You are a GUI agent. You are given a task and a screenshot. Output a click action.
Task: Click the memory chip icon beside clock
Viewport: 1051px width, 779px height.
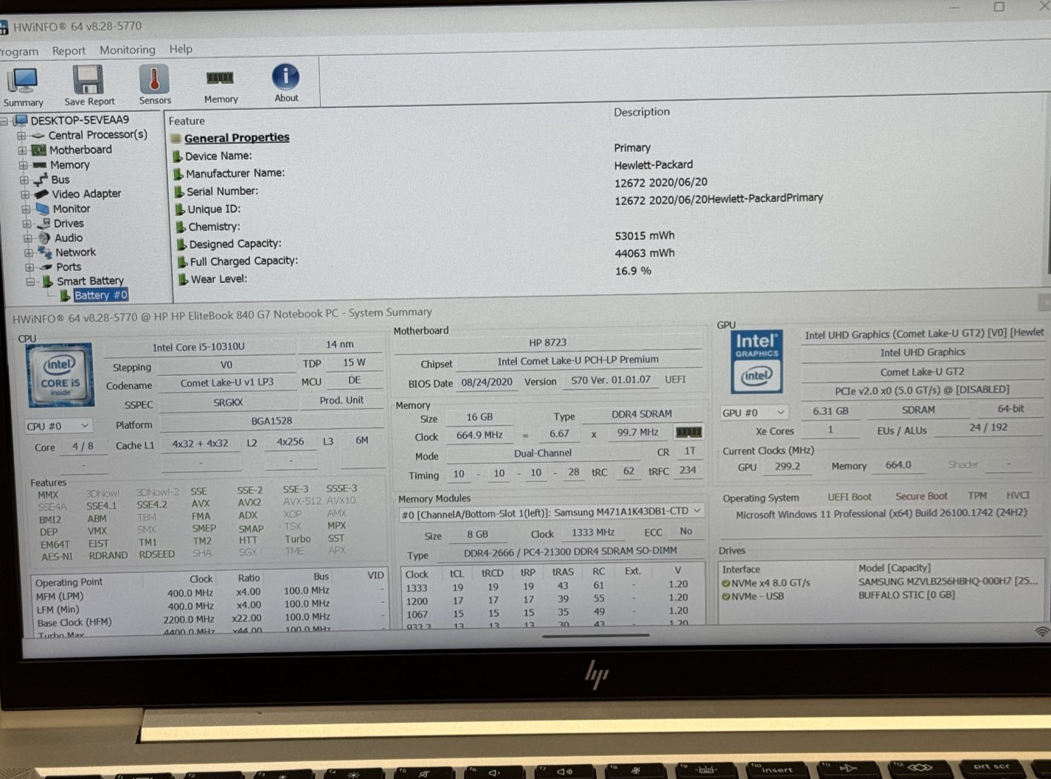(x=688, y=432)
